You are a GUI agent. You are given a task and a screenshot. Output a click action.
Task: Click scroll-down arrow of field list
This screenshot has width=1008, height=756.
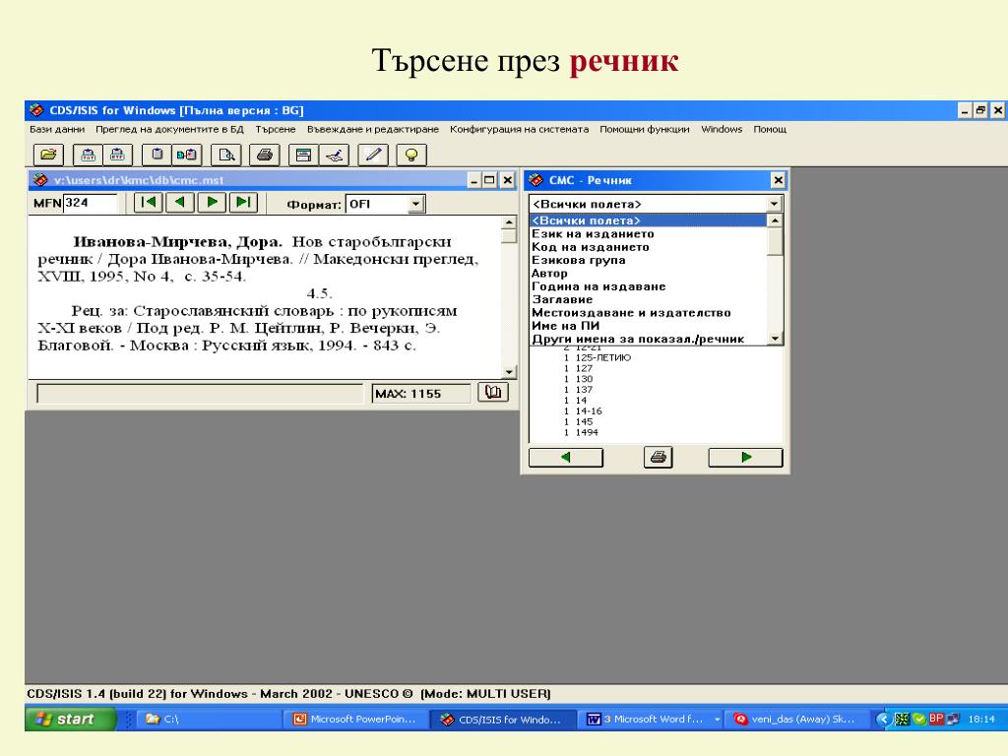pos(776,339)
